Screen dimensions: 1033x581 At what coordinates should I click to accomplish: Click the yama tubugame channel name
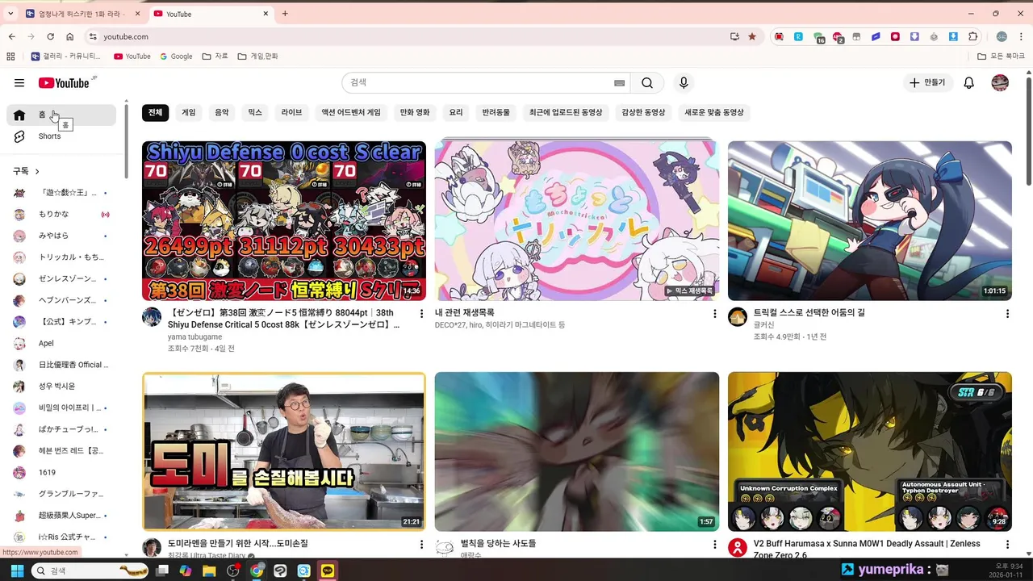[x=194, y=336]
